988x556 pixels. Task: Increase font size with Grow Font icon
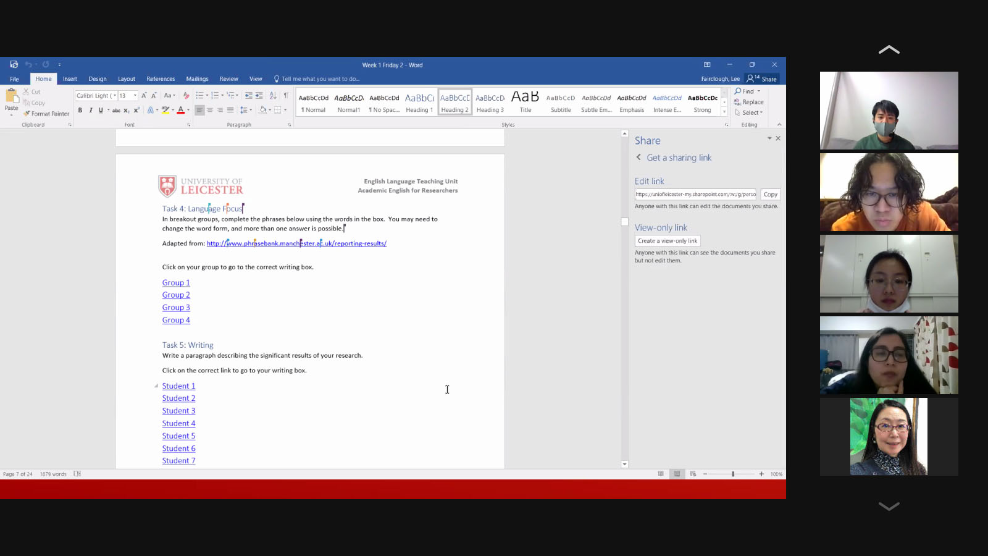click(x=144, y=95)
